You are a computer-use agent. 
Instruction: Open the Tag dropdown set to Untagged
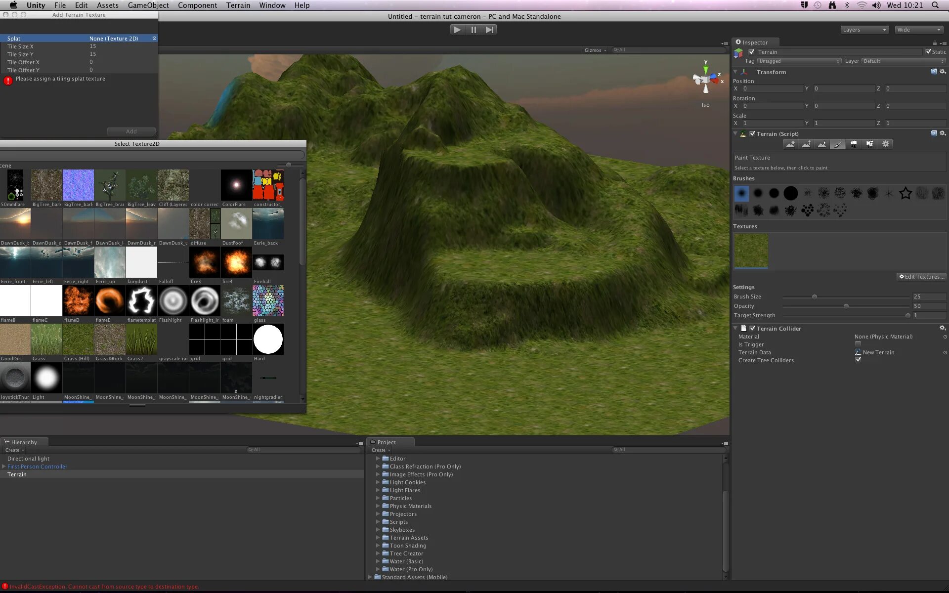pos(799,61)
